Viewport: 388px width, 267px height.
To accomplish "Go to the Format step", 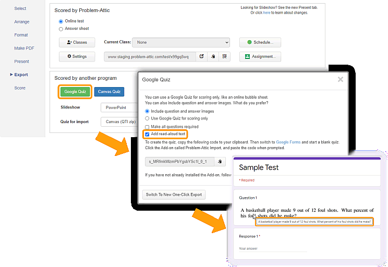I will tap(21, 35).
